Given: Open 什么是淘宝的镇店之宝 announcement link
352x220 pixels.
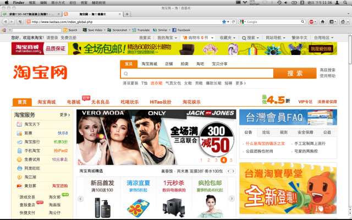Looking at the screenshot, I should click(x=265, y=144).
